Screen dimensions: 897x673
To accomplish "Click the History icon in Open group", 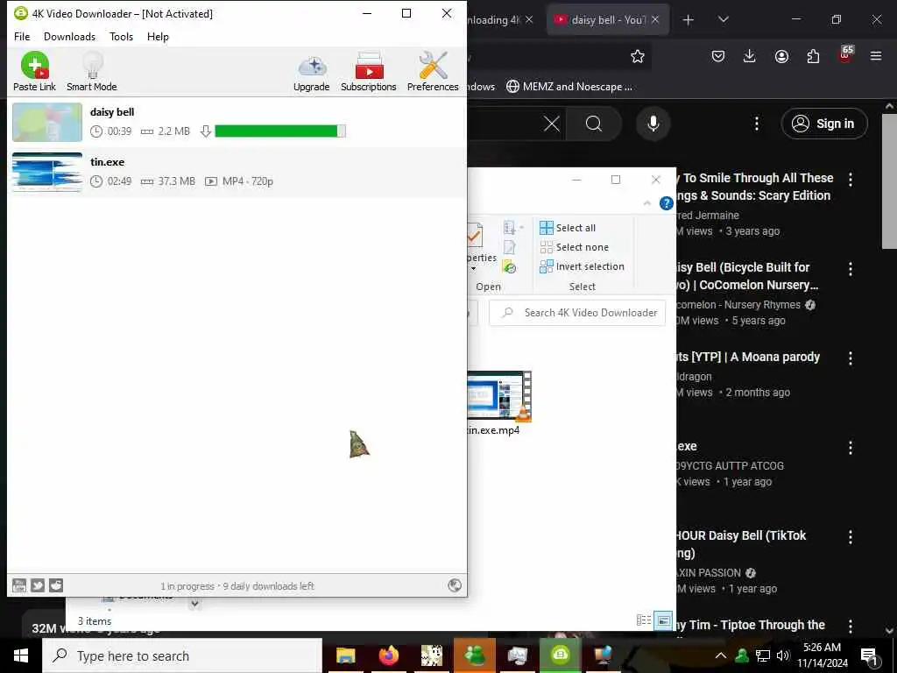I will (509, 266).
